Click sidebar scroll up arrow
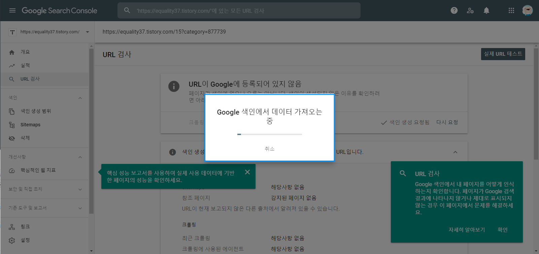The image size is (539, 254). click(x=91, y=46)
